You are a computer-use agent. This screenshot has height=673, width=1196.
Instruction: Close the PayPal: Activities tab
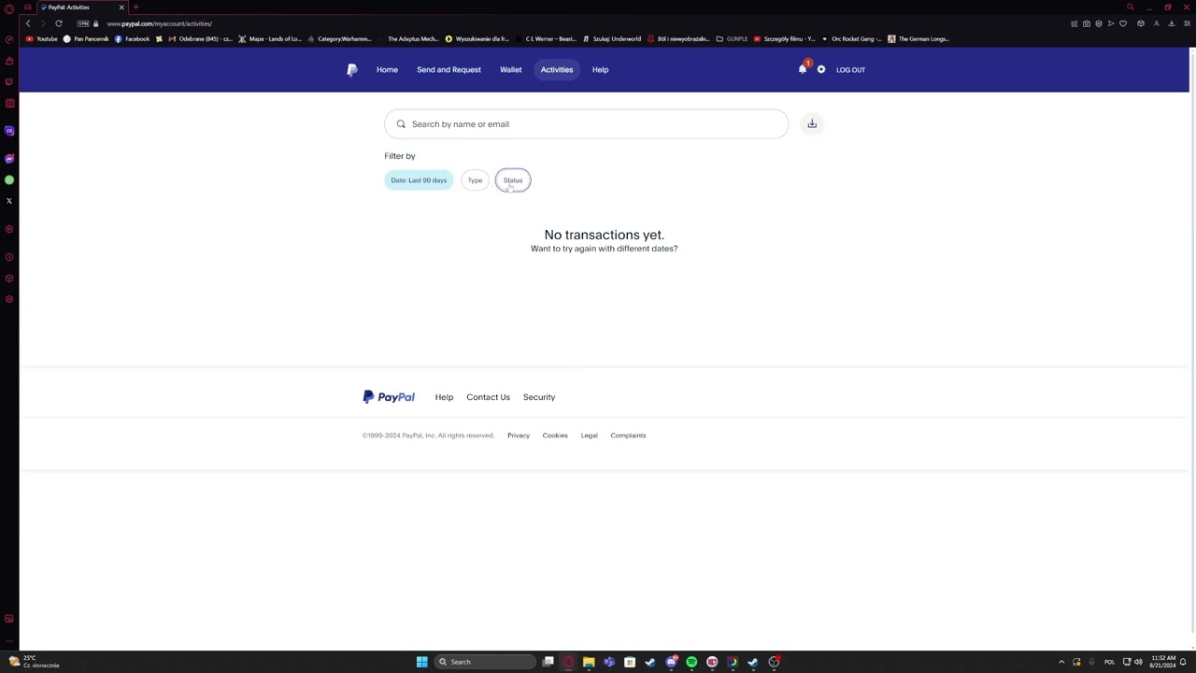click(121, 7)
